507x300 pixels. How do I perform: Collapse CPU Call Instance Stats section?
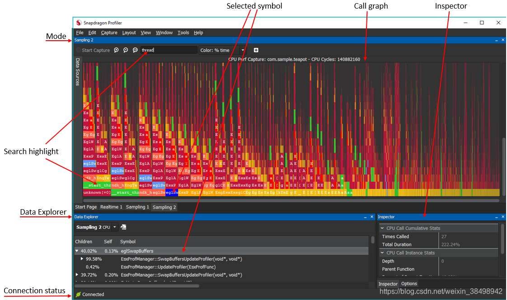coord(382,253)
